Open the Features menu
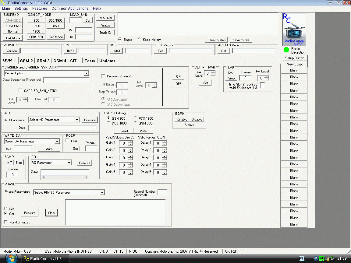351x263 pixels. point(40,9)
